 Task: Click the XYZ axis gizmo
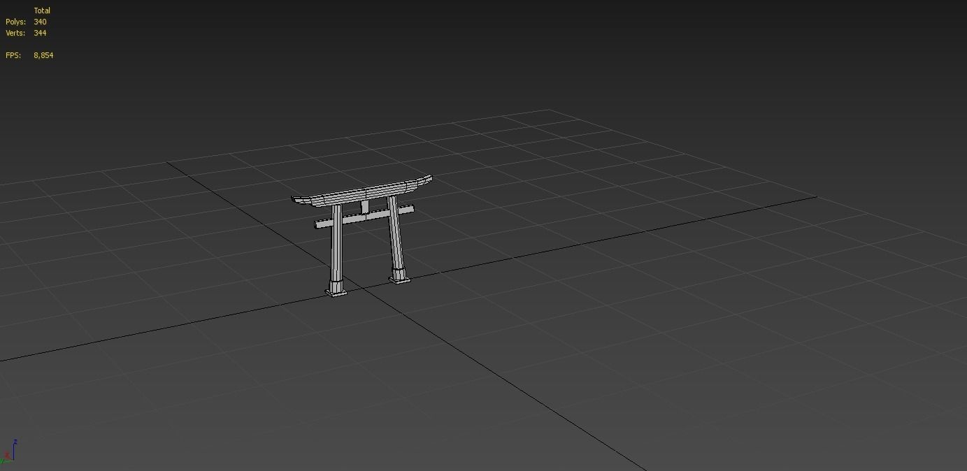(9, 451)
